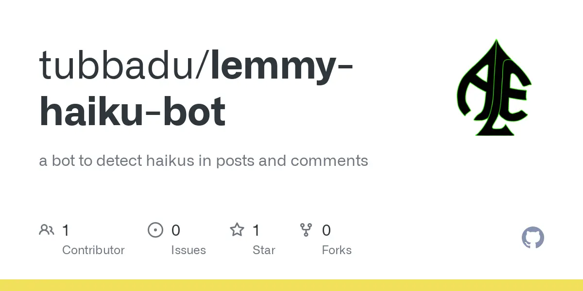Viewport: 583px width, 291px height.
Task: Click the issues count number
Action: click(x=175, y=230)
